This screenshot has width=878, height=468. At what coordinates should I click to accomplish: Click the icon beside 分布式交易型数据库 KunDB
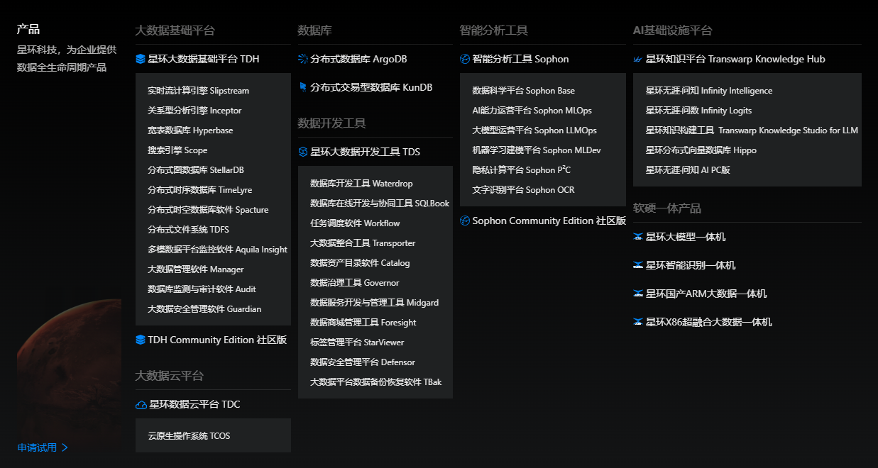coord(303,88)
